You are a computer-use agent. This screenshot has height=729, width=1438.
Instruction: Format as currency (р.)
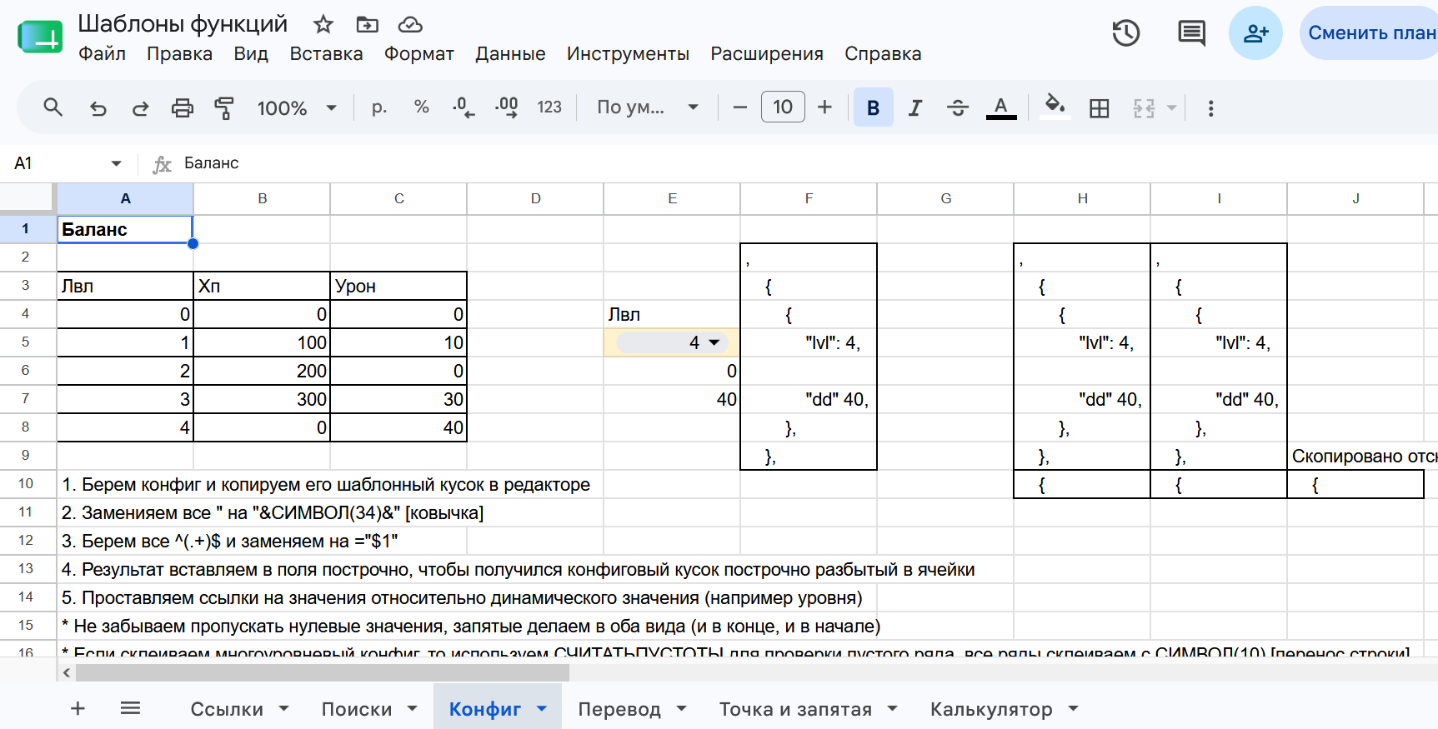click(x=379, y=107)
